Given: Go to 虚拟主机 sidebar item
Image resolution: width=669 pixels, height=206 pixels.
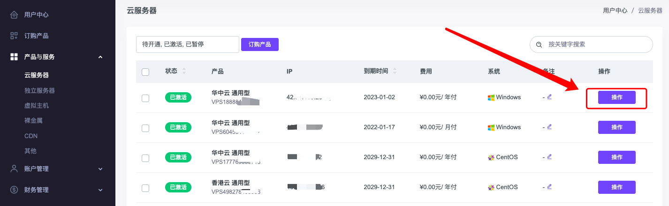Looking at the screenshot, I should point(37,105).
